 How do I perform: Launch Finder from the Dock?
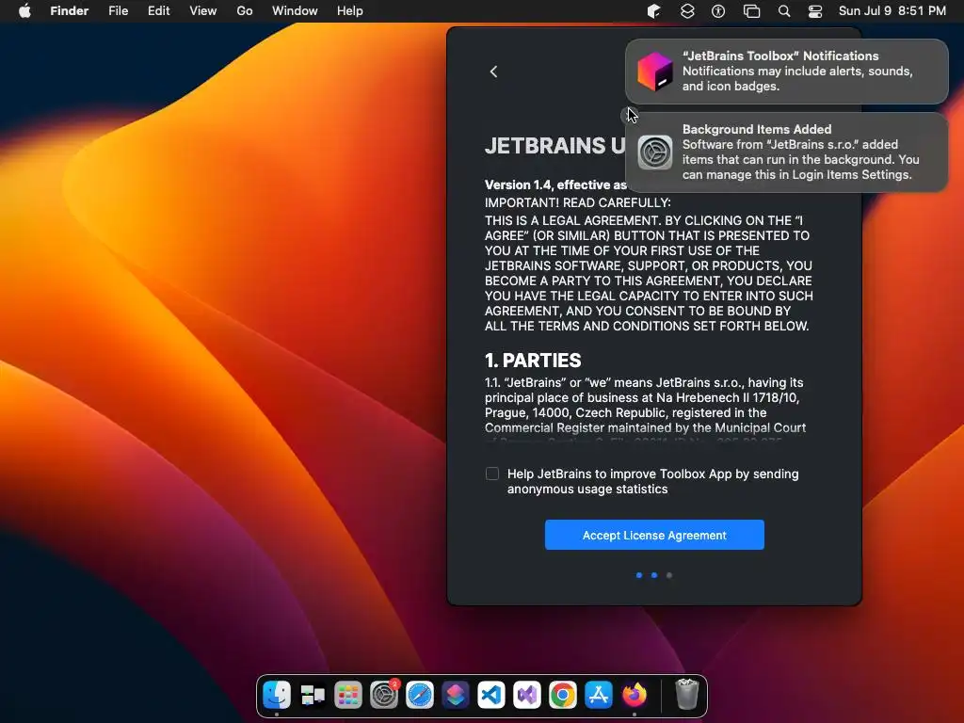277,695
